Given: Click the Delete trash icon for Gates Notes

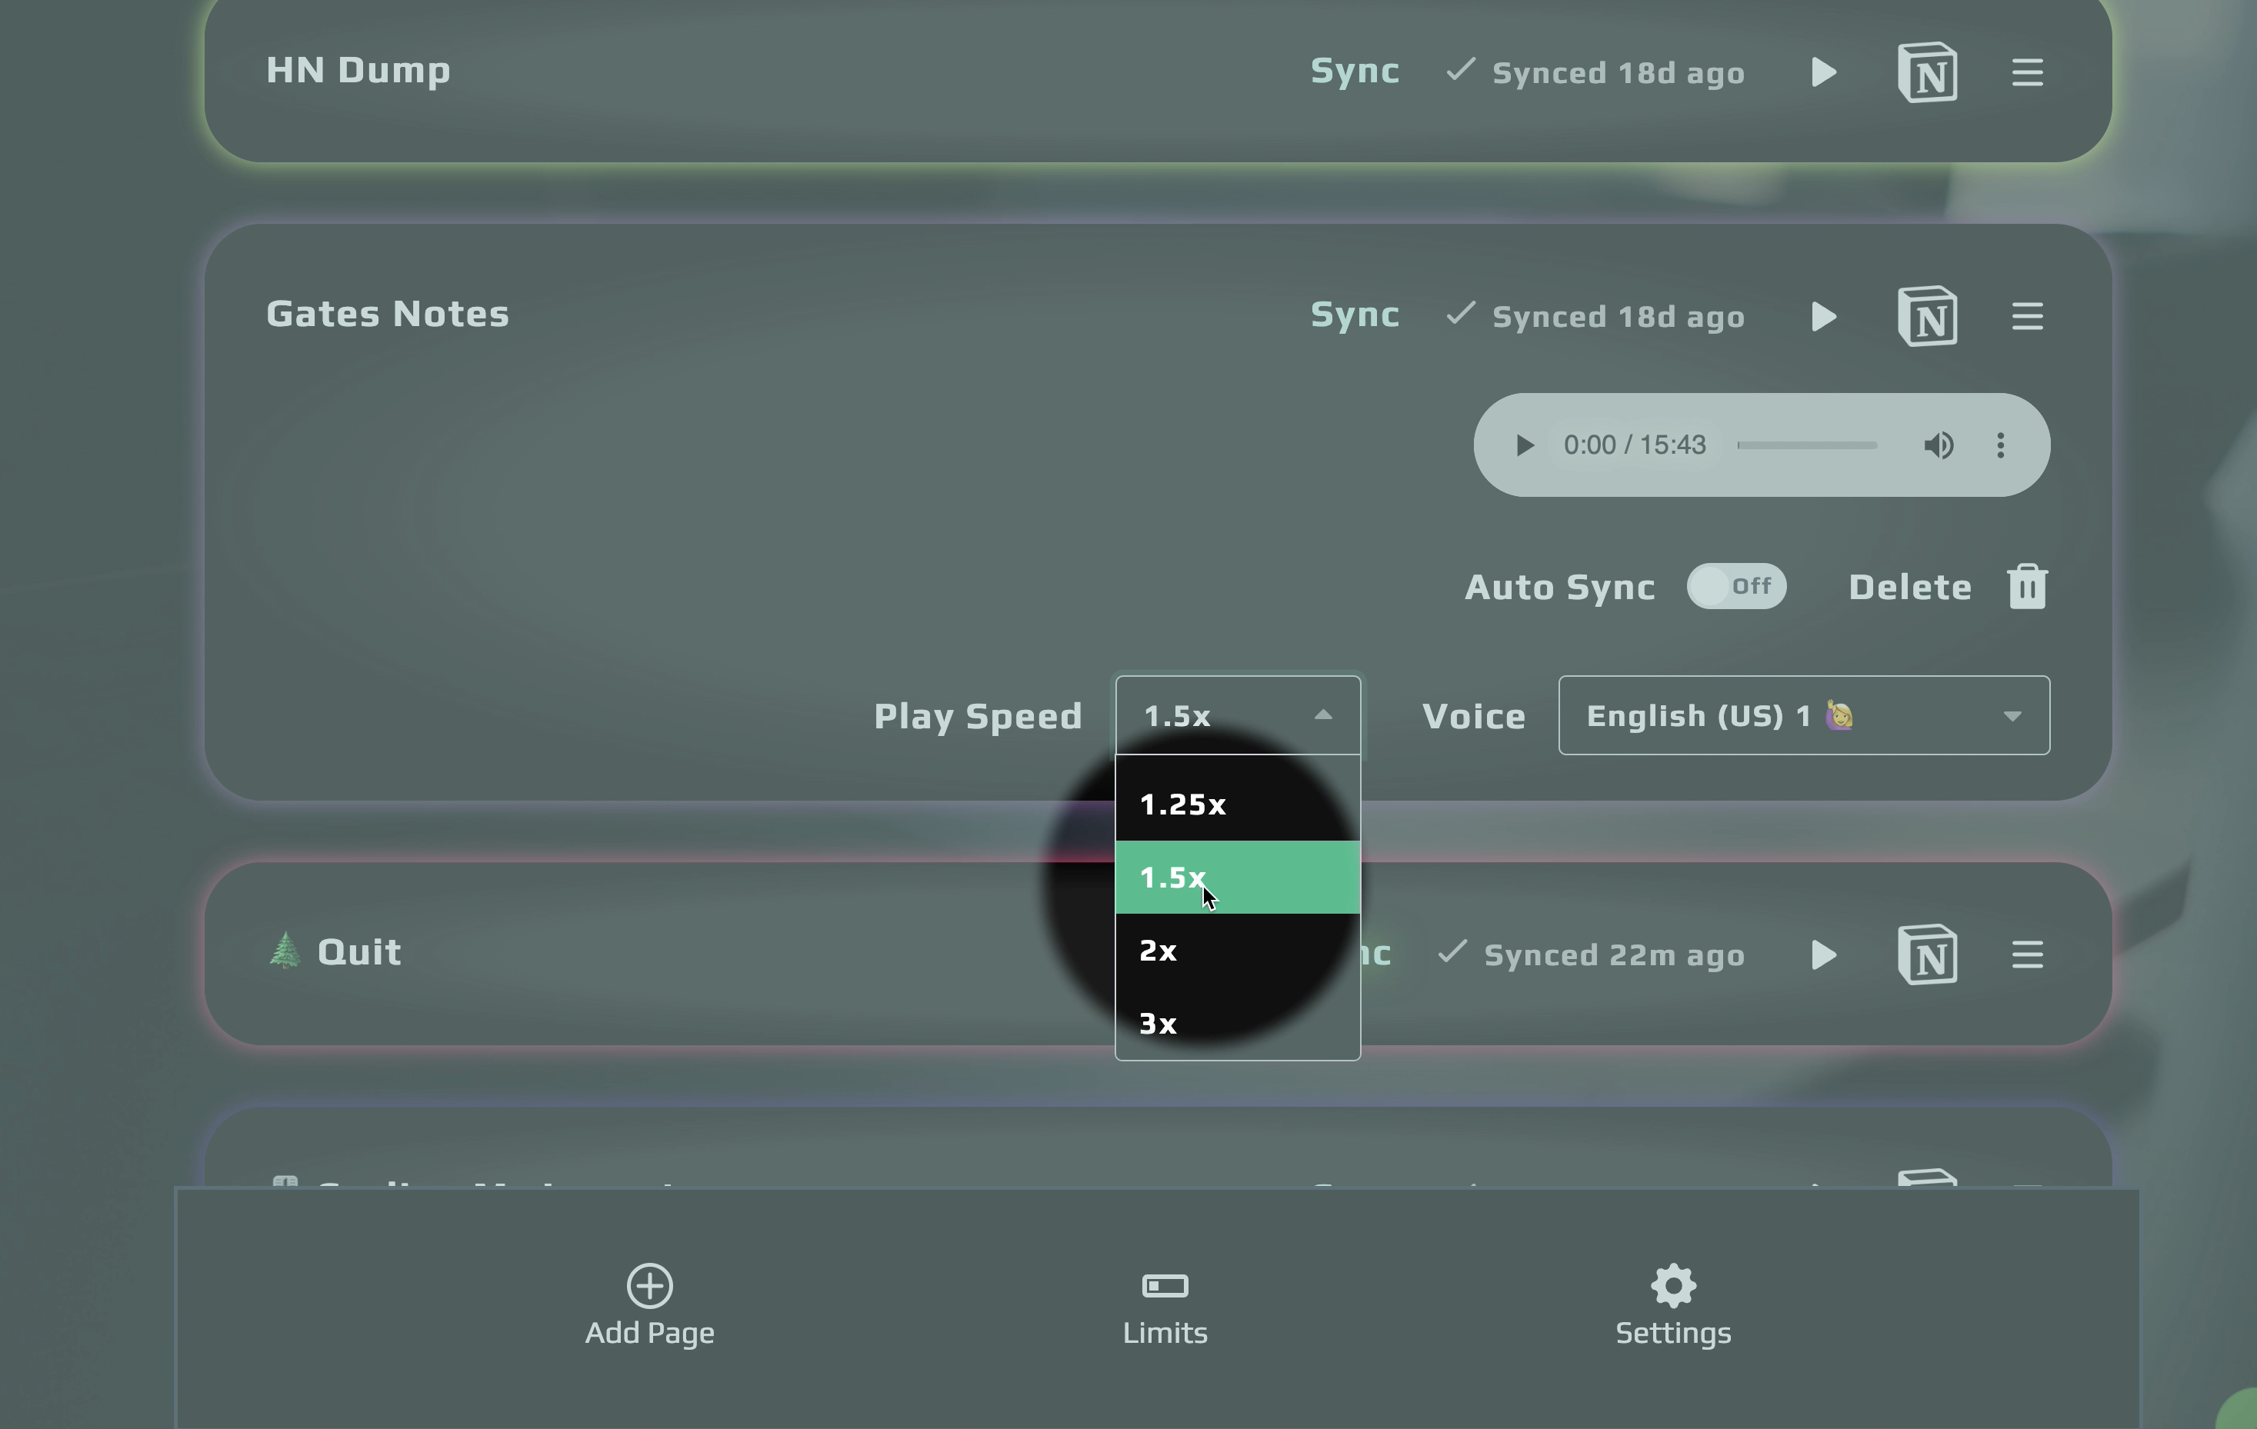Looking at the screenshot, I should pos(2027,585).
